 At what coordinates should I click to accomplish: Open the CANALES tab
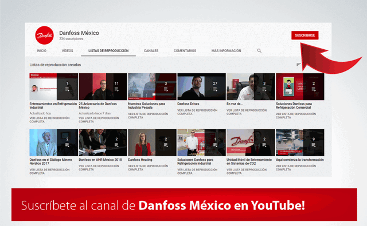coord(151,51)
